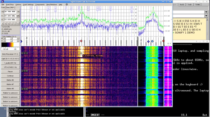Click the red marker at audio scale edge
This screenshot has height=117, width=210.
(x=164, y=41)
